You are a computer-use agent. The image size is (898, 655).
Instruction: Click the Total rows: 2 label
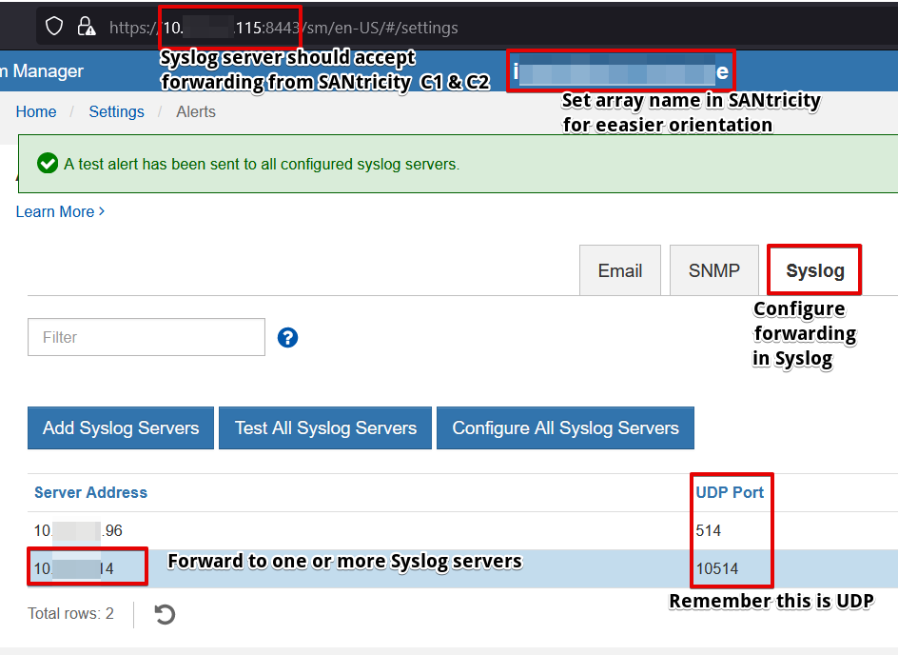(70, 614)
